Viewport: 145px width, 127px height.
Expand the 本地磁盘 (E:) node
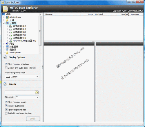point(8,32)
